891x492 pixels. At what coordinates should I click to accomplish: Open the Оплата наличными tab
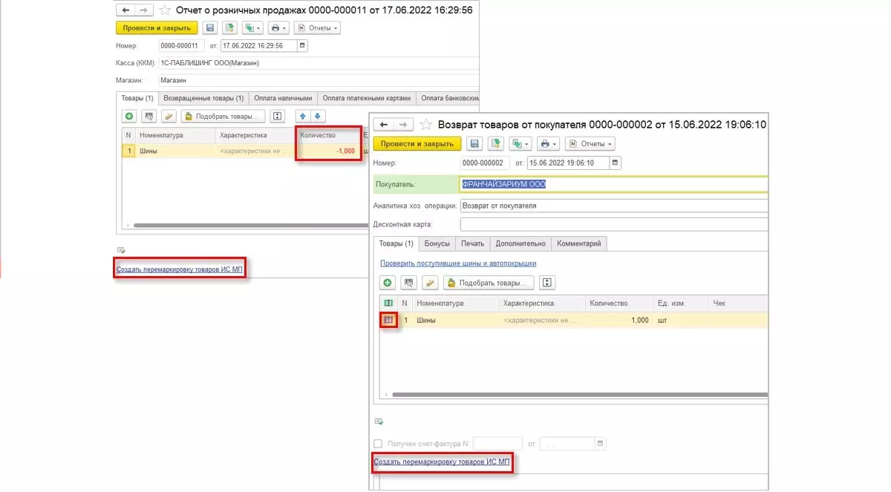283,98
